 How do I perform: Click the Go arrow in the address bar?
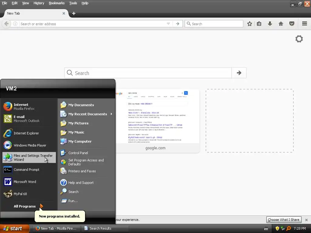[177, 24]
